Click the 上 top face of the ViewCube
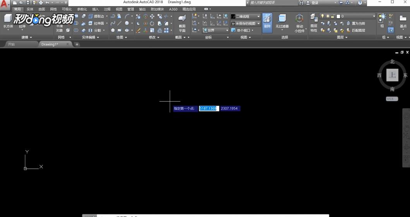 point(392,75)
